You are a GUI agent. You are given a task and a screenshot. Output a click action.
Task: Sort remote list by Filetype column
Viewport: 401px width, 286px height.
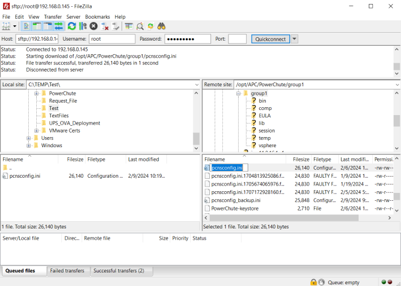pyautogui.click(x=322, y=160)
